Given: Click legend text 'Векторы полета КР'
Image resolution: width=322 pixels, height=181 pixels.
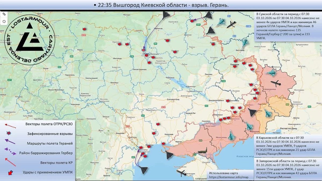Looking at the screenshot, I should [56, 162].
